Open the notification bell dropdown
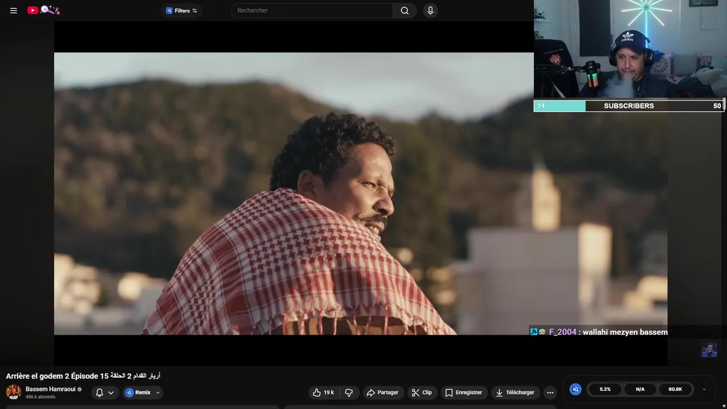Screen dimensions: 727x409 pos(105,393)
